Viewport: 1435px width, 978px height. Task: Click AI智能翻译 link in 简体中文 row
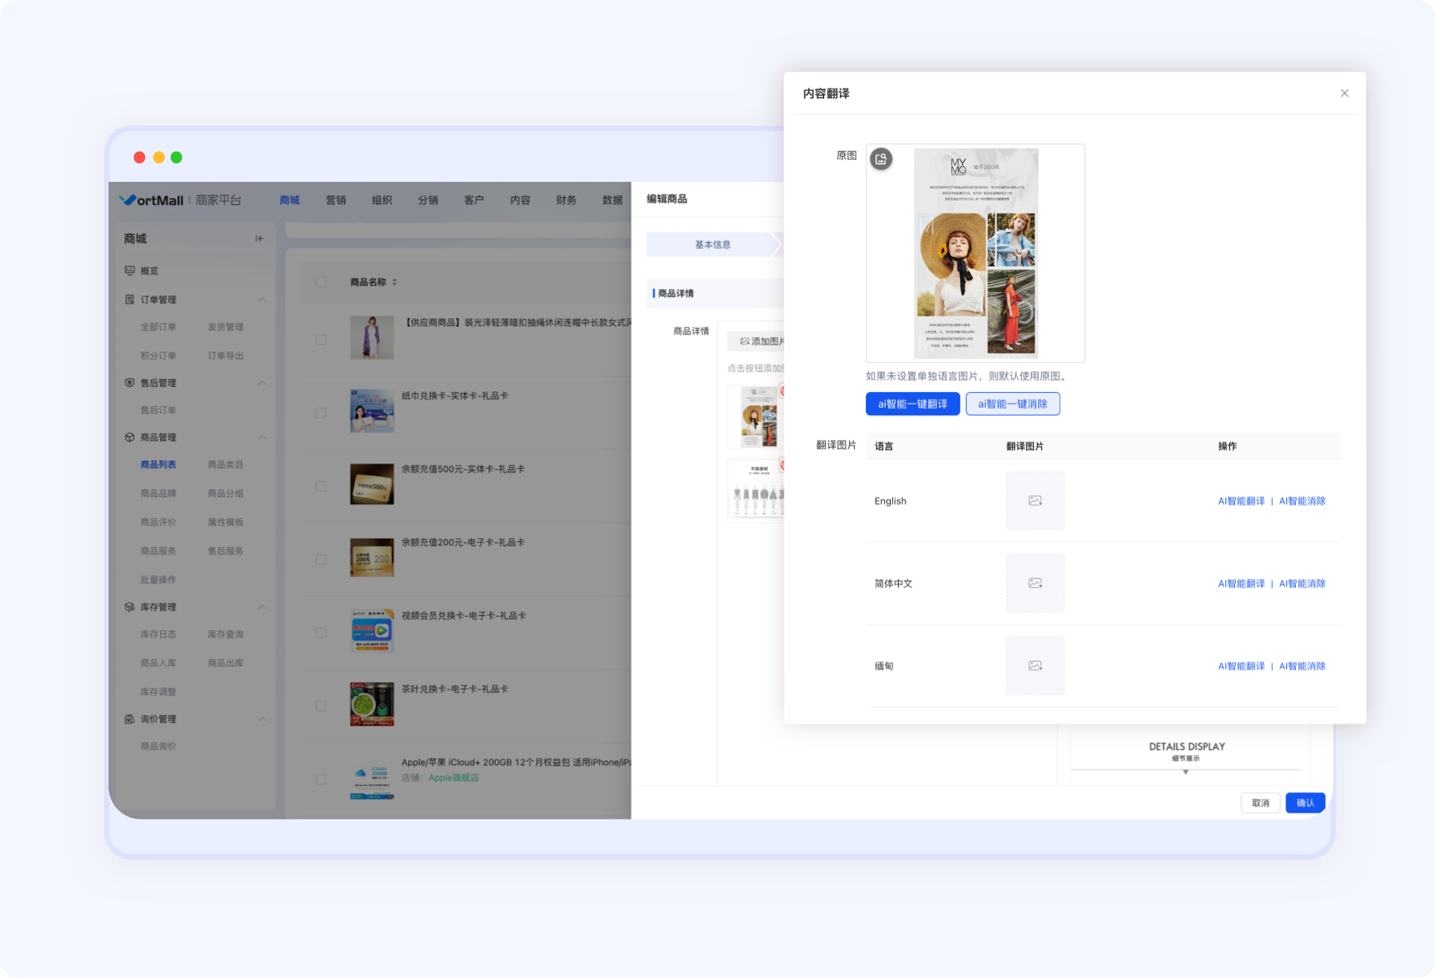tap(1241, 584)
